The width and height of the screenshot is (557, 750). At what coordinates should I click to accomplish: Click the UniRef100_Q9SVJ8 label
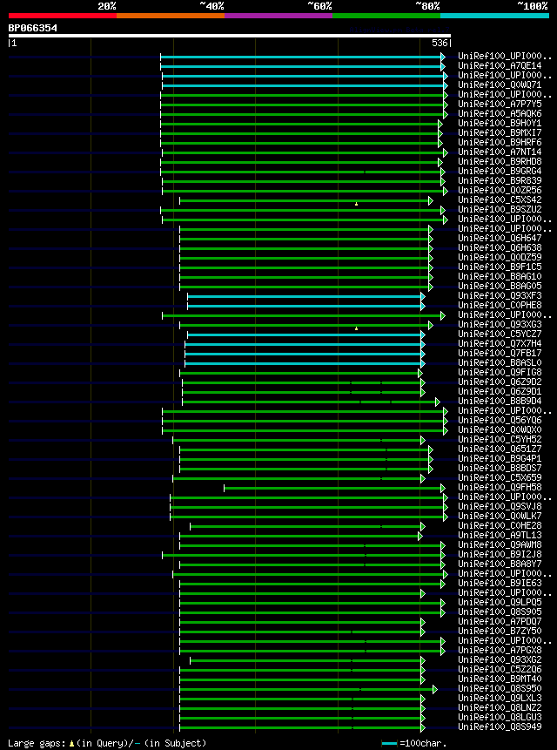point(500,507)
